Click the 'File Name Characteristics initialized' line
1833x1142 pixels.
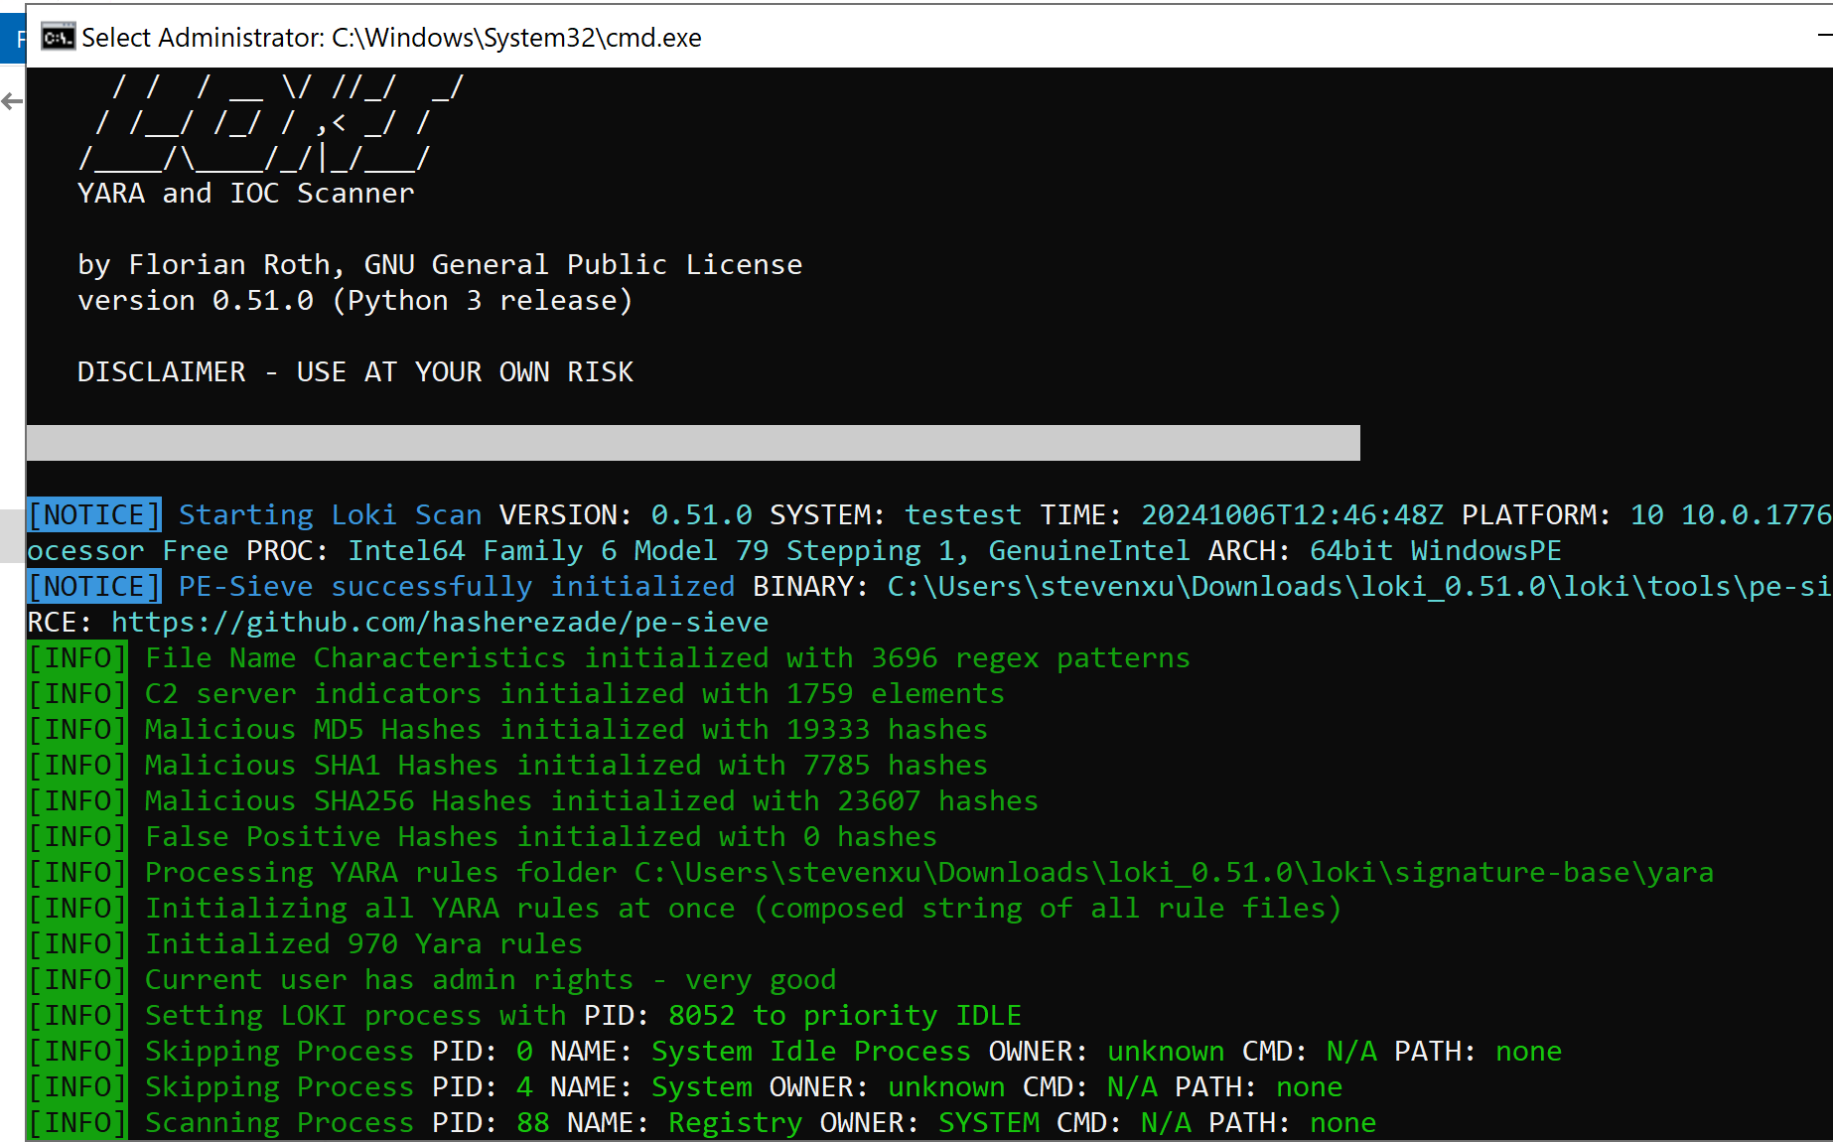point(609,657)
